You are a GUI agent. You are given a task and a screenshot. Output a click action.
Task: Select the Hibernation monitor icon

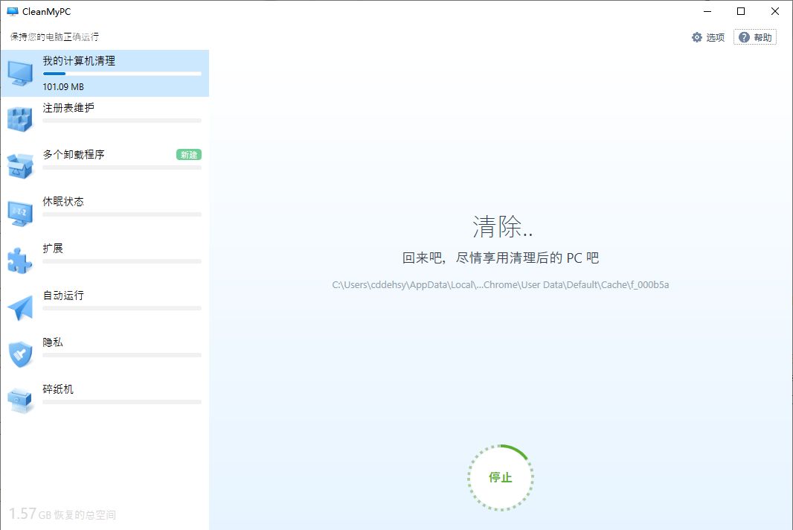pos(20,212)
